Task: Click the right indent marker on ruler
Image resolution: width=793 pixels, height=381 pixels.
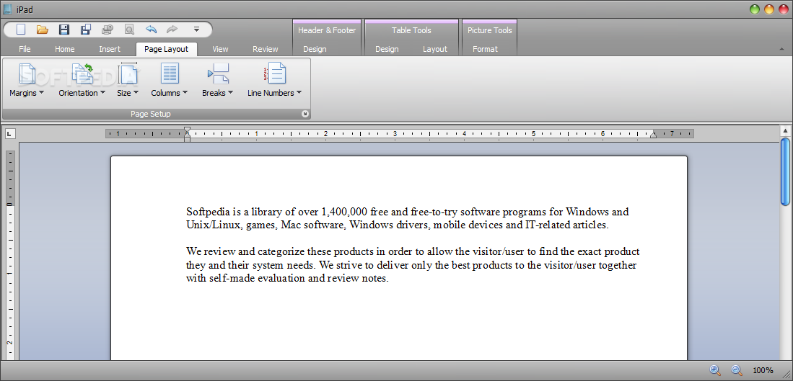Action: click(653, 134)
